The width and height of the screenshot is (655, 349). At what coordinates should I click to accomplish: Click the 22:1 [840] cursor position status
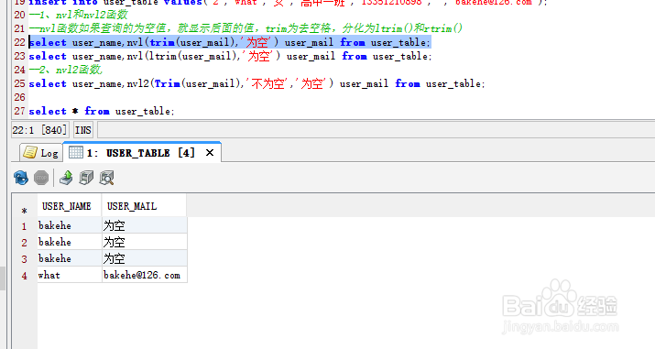click(39, 130)
